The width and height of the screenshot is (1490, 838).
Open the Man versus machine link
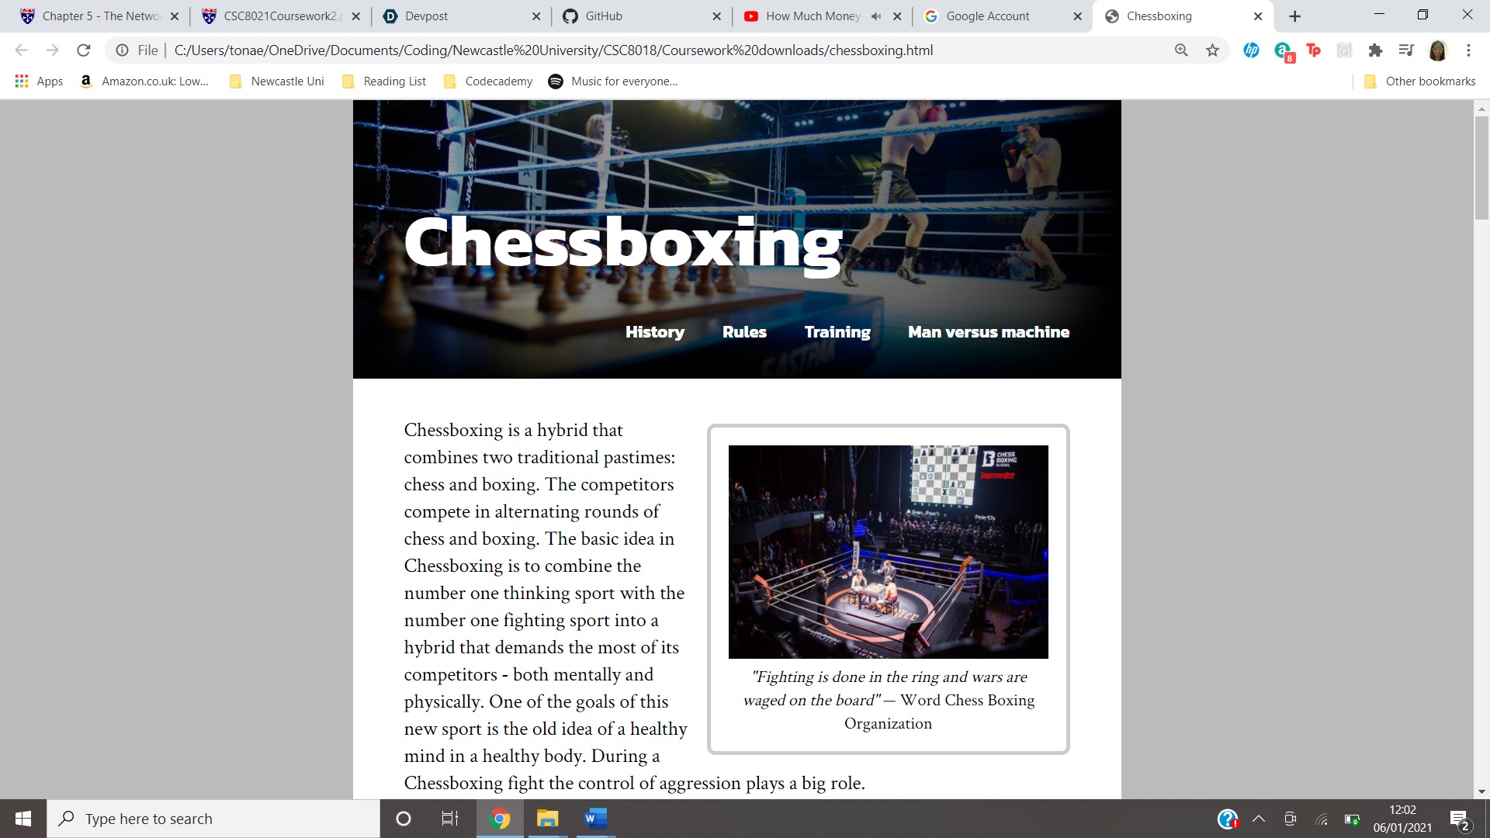[x=989, y=332]
